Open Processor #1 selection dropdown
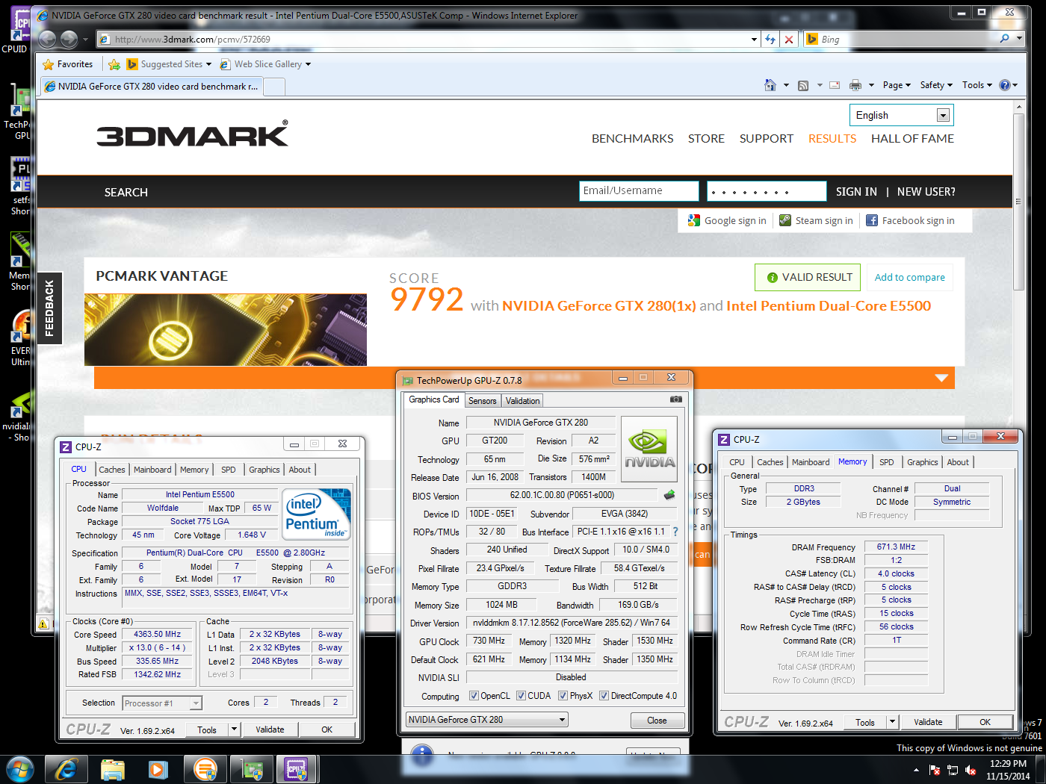This screenshot has height=784, width=1046. tap(162, 703)
